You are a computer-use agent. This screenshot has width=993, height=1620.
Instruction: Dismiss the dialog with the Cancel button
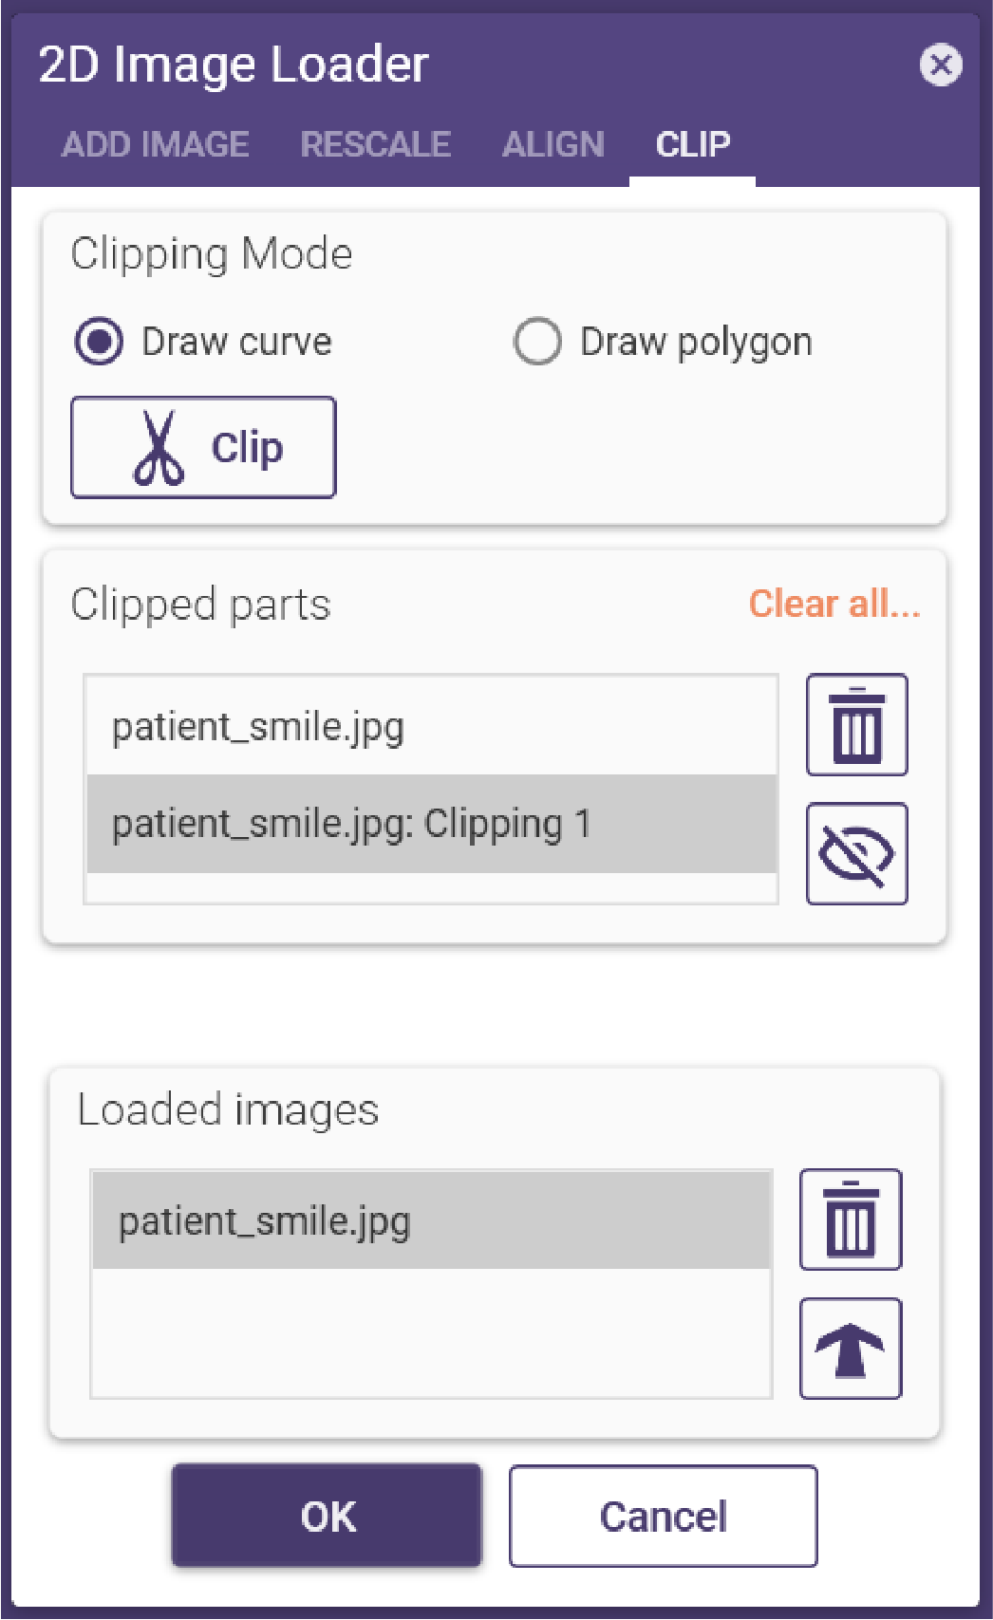(663, 1516)
